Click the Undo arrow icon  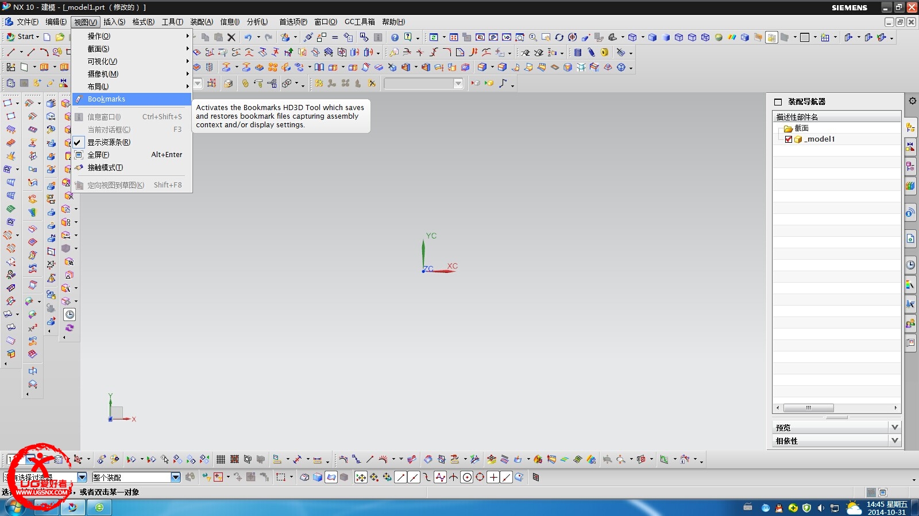(x=248, y=37)
